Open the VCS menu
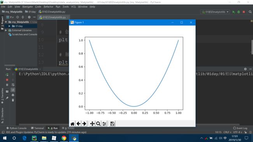Screen dimensions: 253x142 [x=73, y=7]
